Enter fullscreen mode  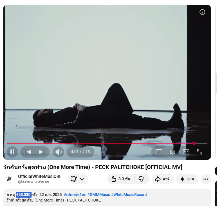pos(200,152)
